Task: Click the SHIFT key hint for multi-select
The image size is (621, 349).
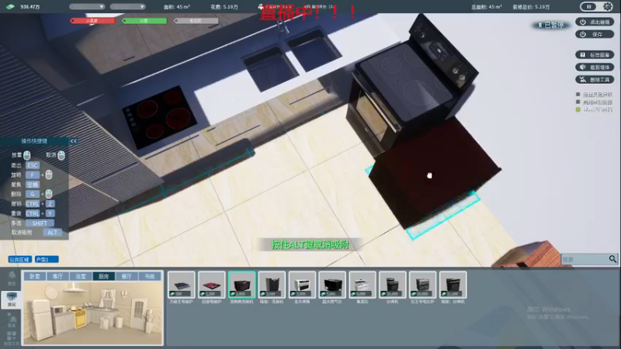Action: 40,223
